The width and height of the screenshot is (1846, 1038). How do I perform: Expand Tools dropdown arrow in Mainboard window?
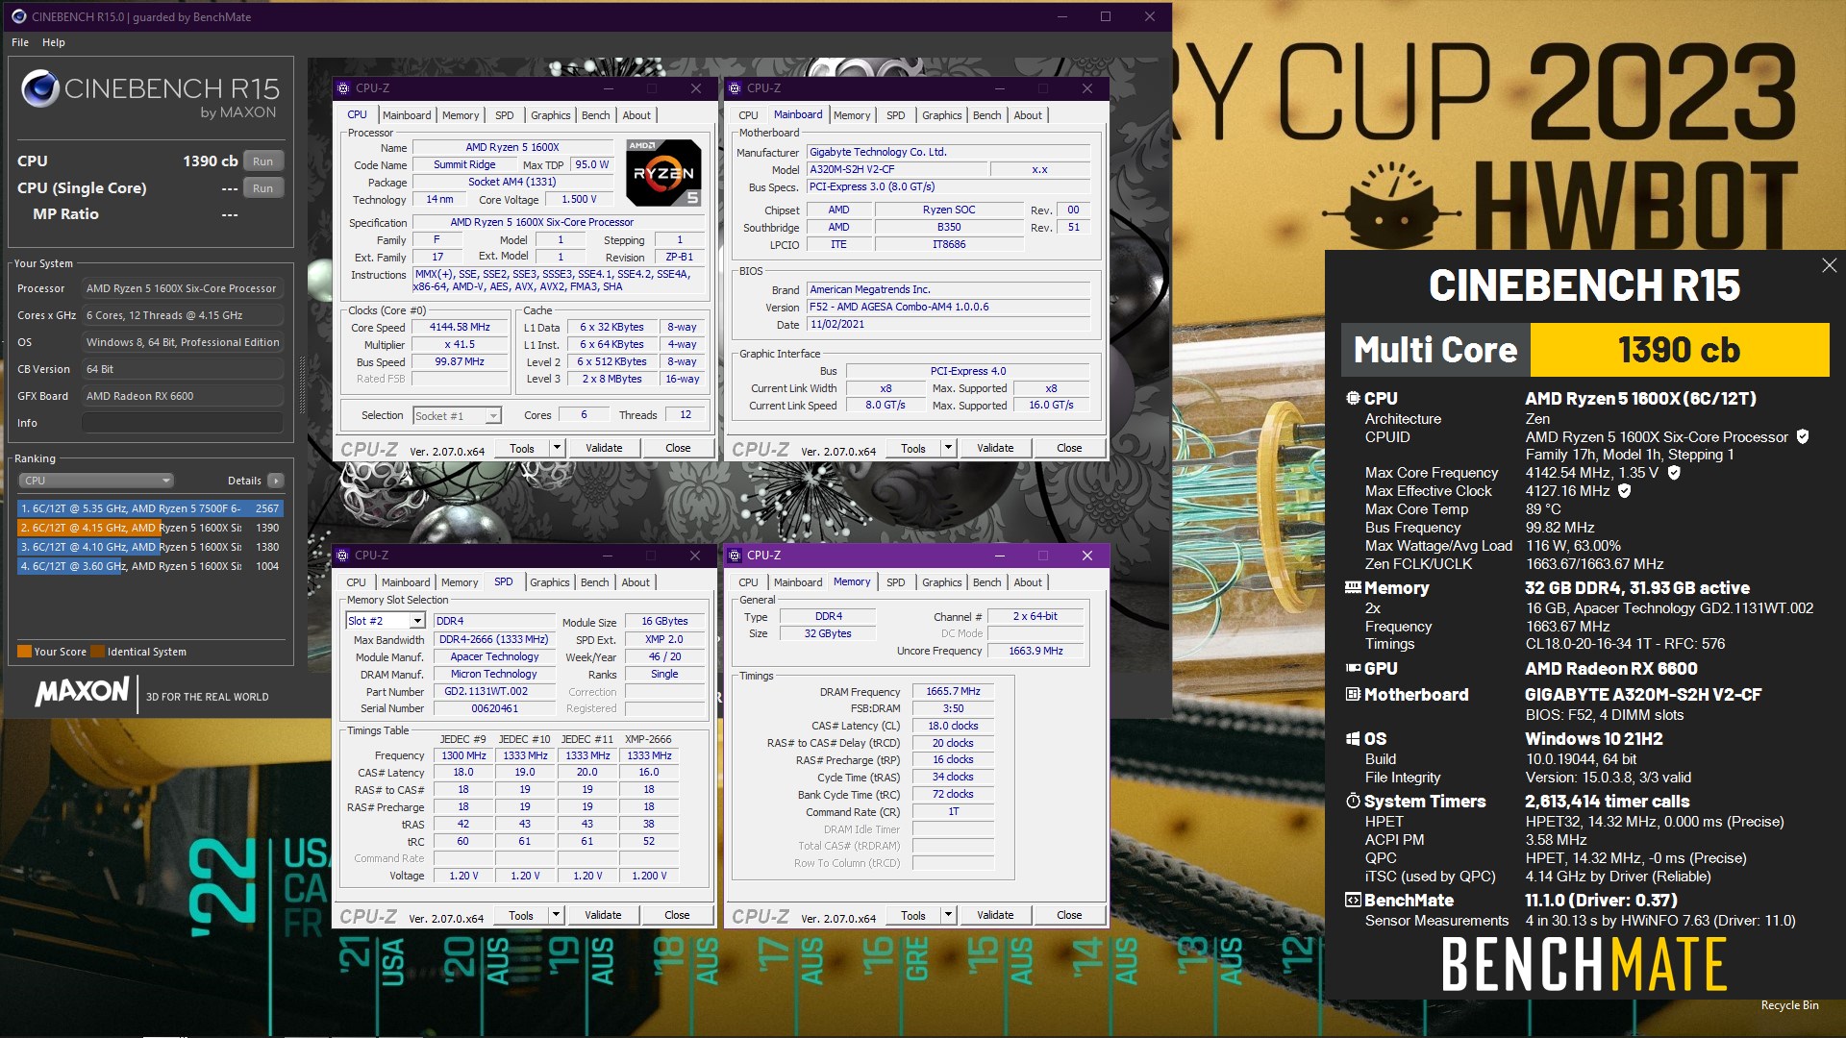(948, 448)
